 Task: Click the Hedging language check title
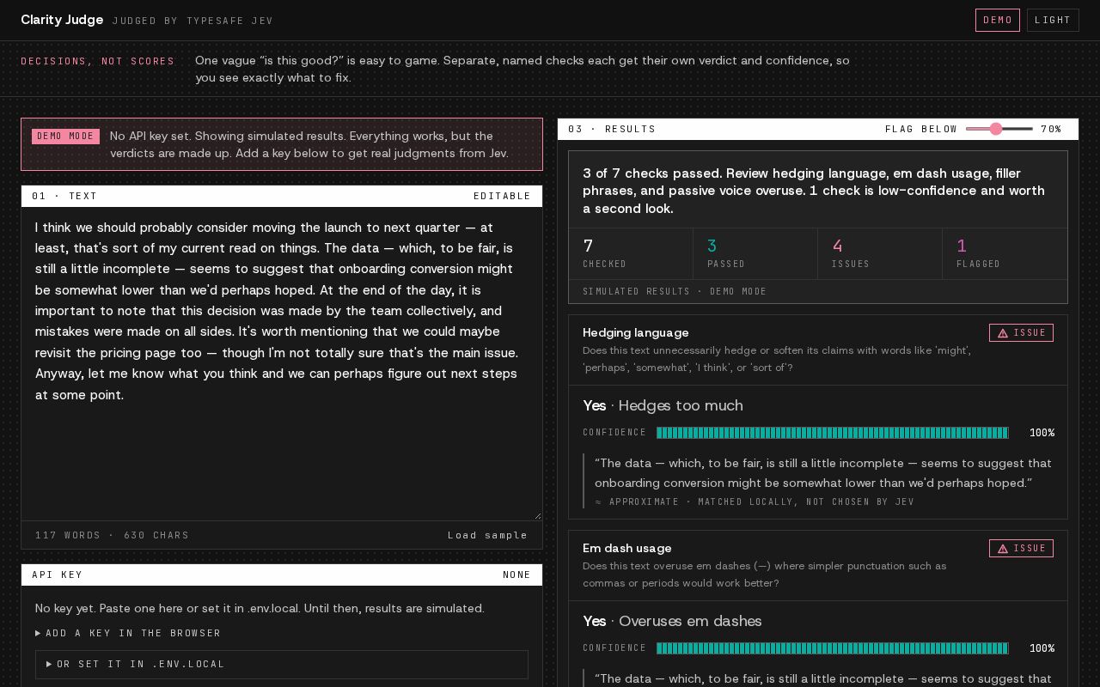(x=636, y=332)
